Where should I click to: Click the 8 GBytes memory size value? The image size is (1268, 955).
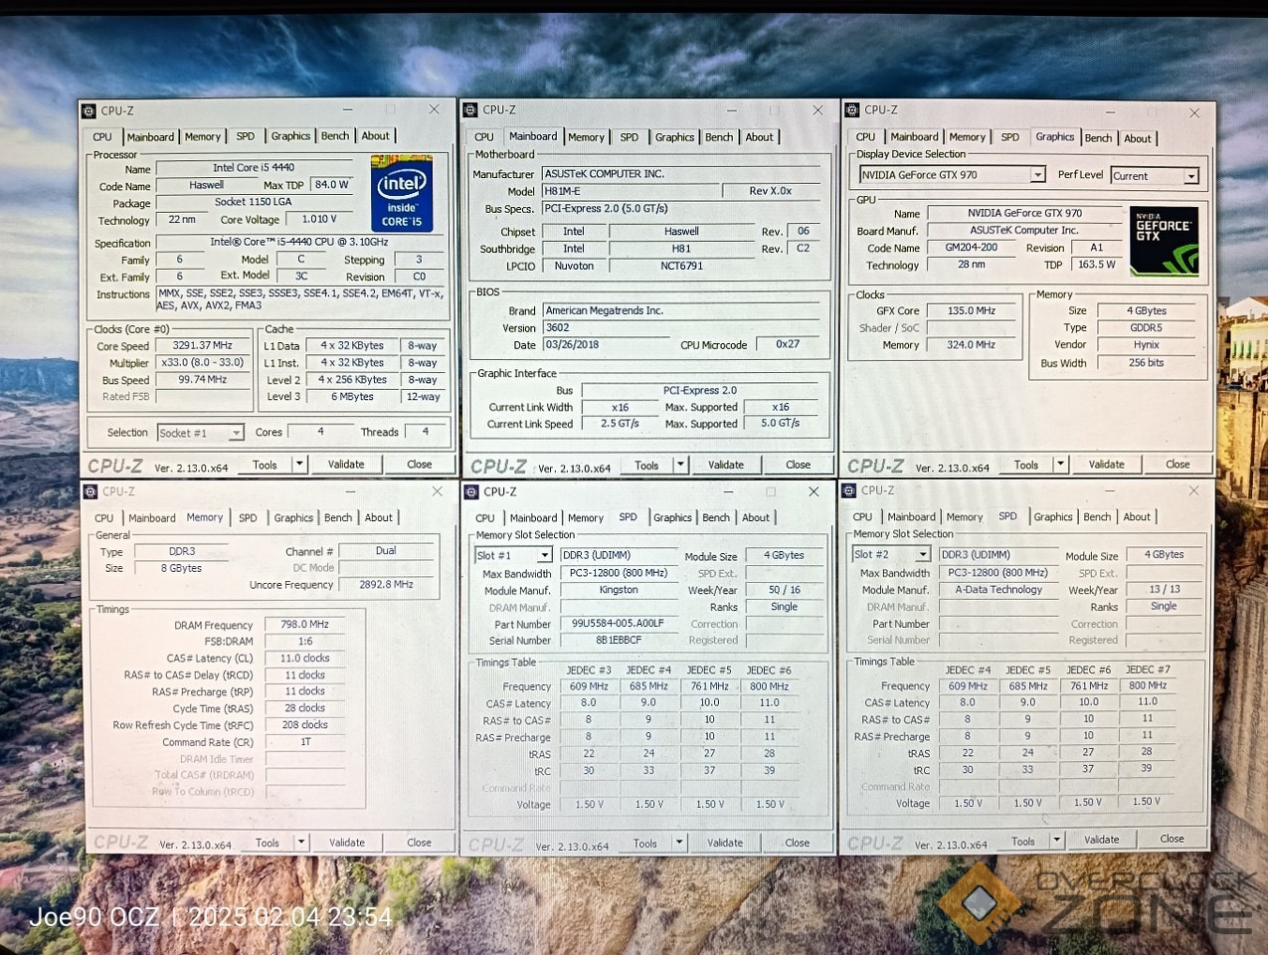pyautogui.click(x=182, y=568)
